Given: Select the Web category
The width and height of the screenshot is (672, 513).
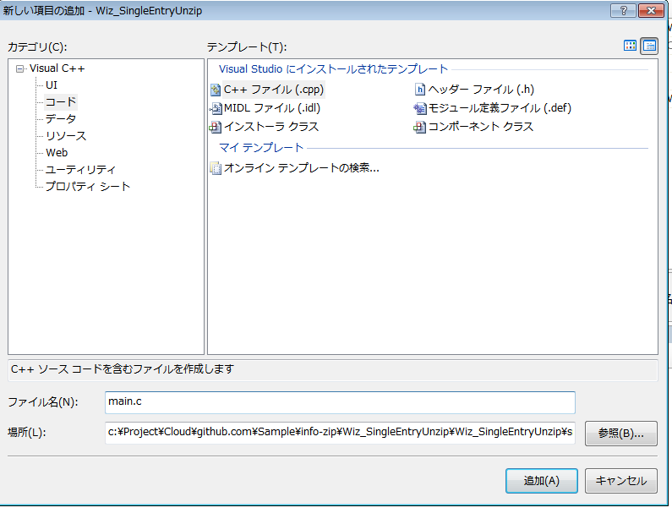Looking at the screenshot, I should click(57, 153).
